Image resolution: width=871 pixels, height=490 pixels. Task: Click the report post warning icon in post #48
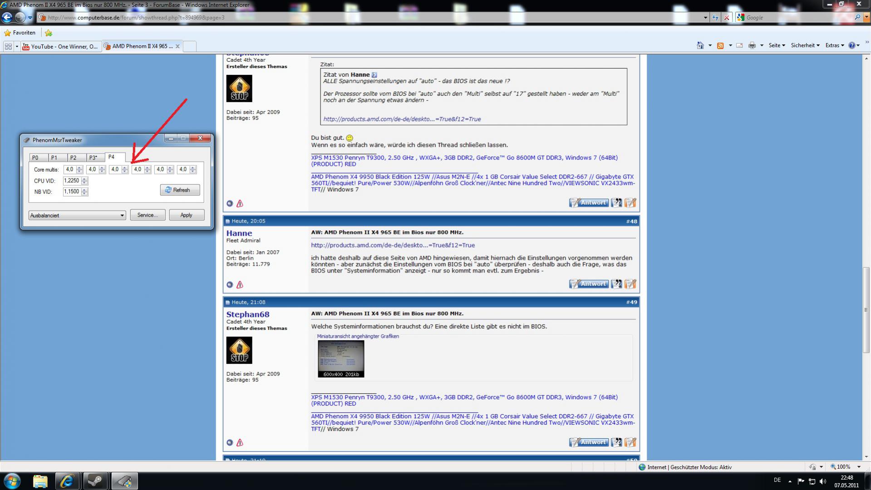pyautogui.click(x=240, y=285)
